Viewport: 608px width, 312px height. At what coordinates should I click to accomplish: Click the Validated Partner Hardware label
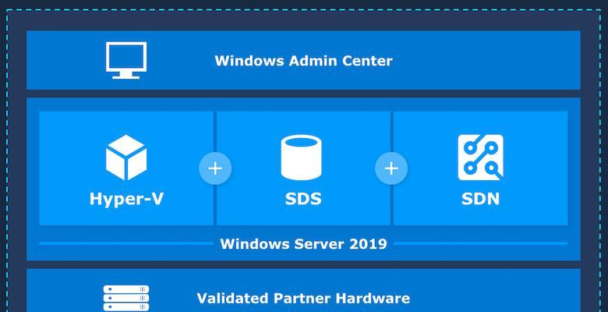[x=303, y=299]
